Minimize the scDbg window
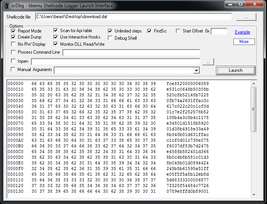Image resolution: width=267 pixels, height=204 pixels. [230, 4]
